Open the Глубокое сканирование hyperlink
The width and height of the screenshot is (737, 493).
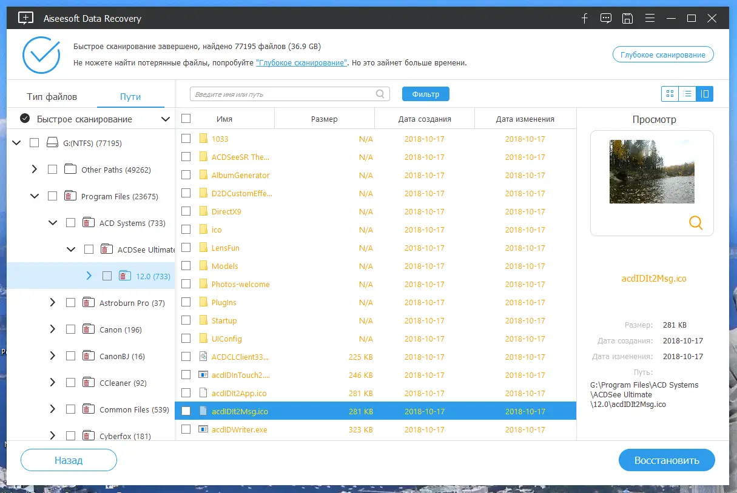[301, 63]
